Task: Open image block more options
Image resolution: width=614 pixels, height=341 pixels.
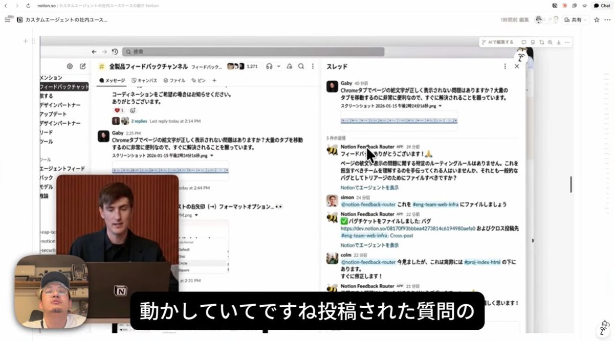Action: point(567,42)
